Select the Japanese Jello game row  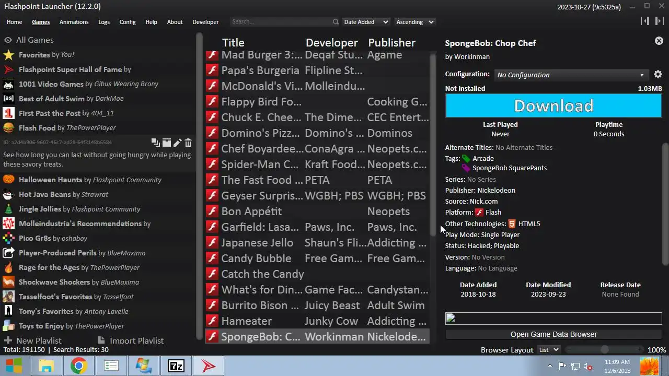(317, 243)
